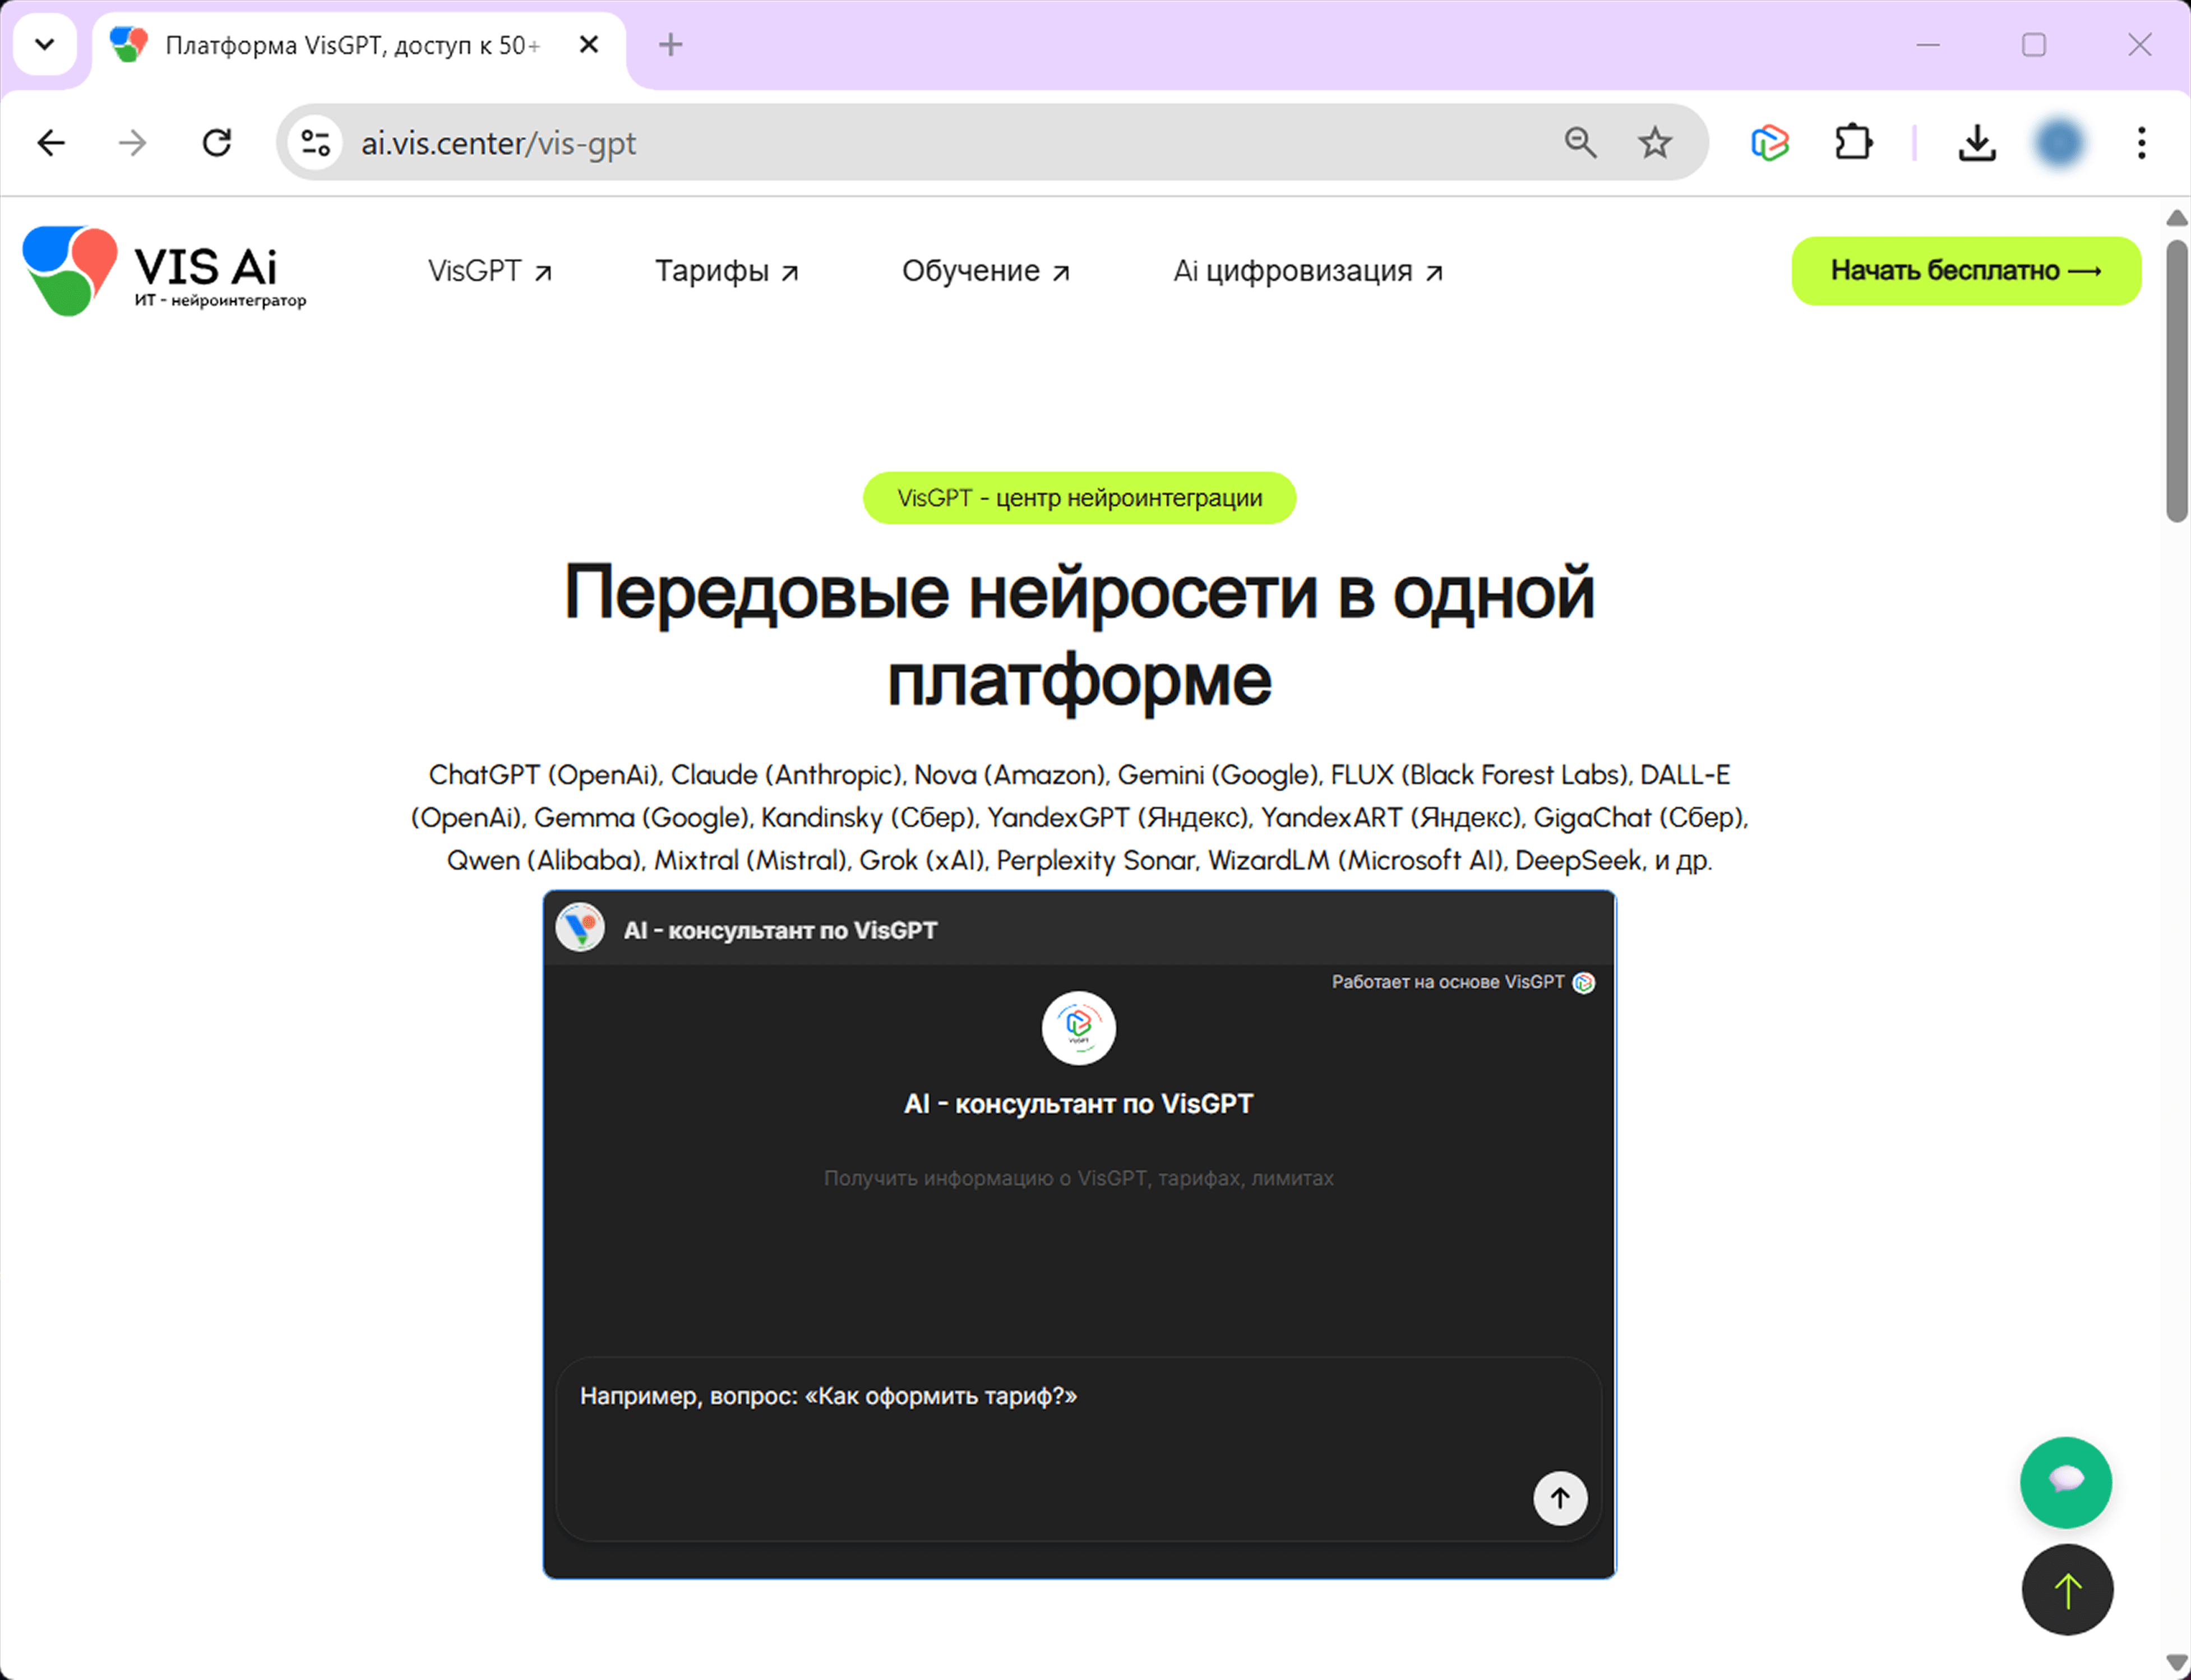The image size is (2191, 1680).
Task: Expand the tab search dropdown chevron
Action: (x=45, y=45)
